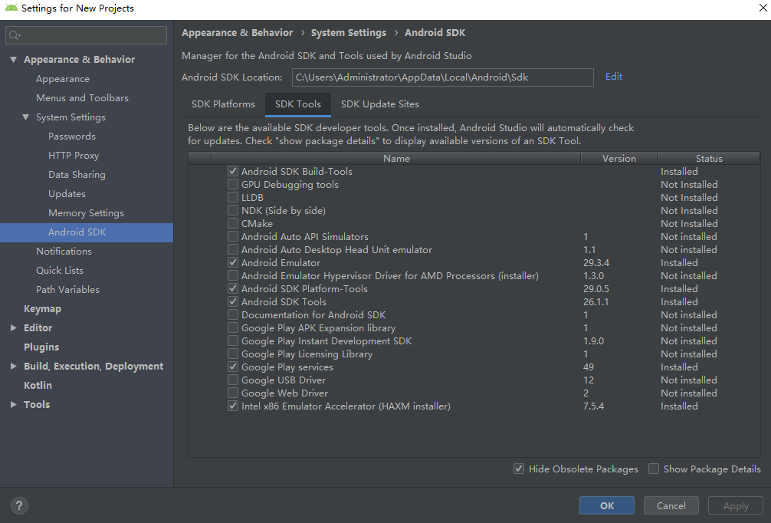Viewport: 771px width, 523px height.
Task: Select Documentation for Android SDK row name
Action: coord(313,315)
